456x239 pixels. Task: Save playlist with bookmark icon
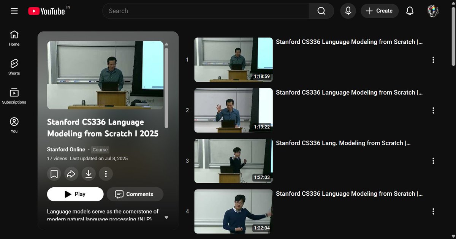[54, 174]
